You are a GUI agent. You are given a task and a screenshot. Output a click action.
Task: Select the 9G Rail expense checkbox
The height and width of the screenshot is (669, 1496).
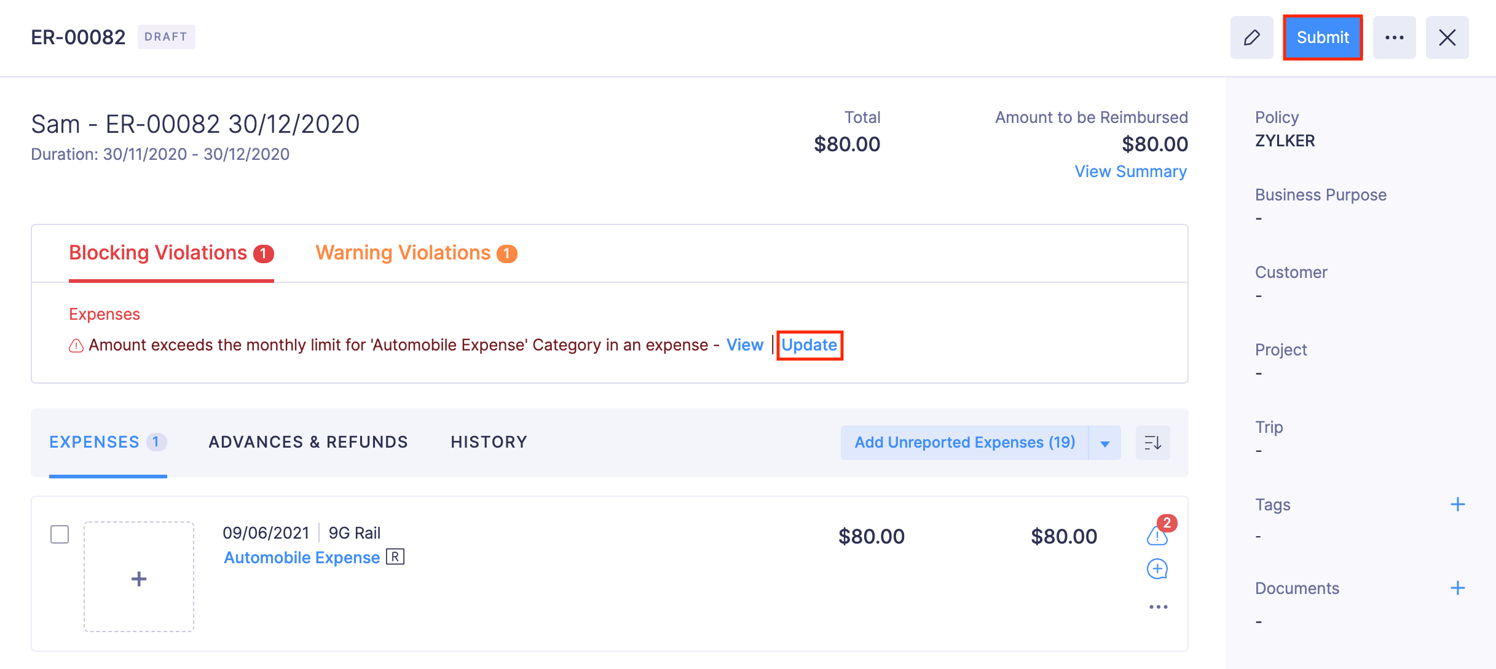point(60,534)
